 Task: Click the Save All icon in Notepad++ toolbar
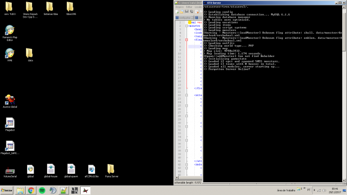[x=192, y=12]
